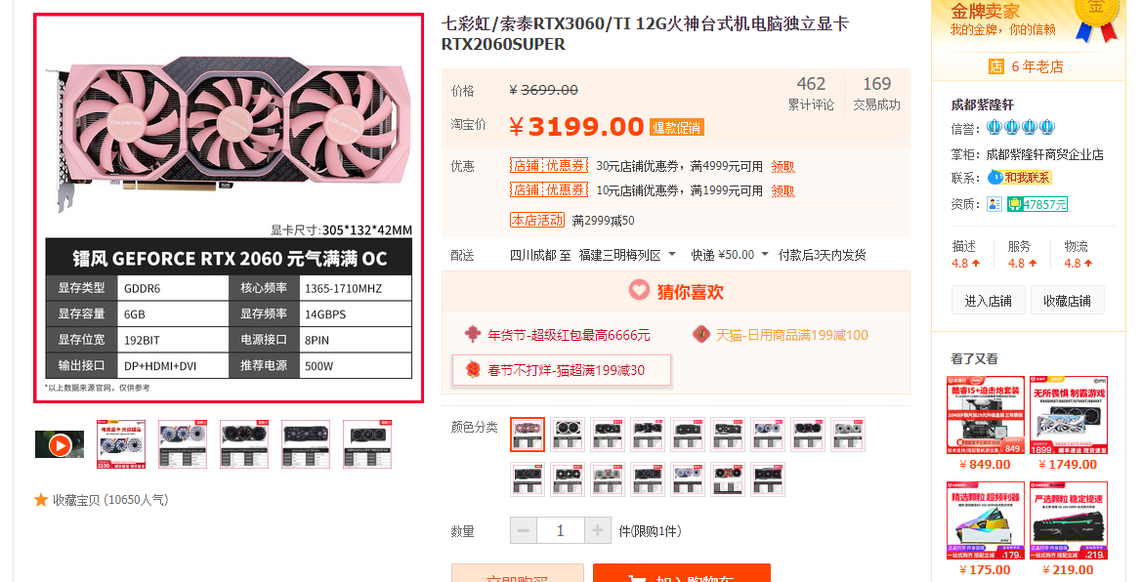Click the seller credit diamond icons
Viewport: 1142px width, 582px height.
[1020, 128]
